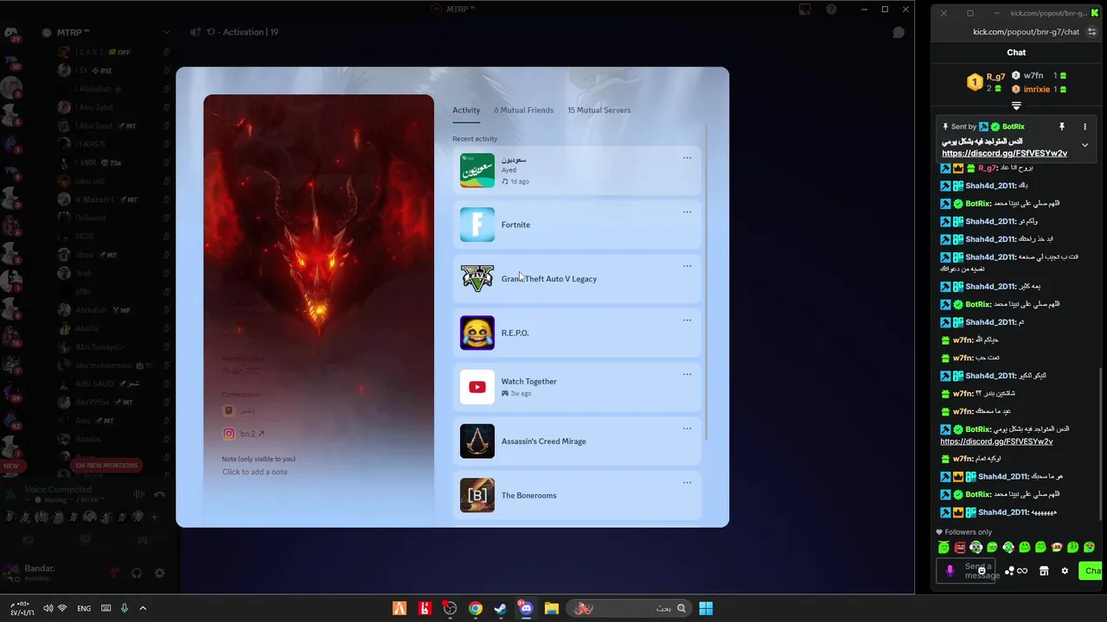Switch to the Activity tab

coord(466,111)
